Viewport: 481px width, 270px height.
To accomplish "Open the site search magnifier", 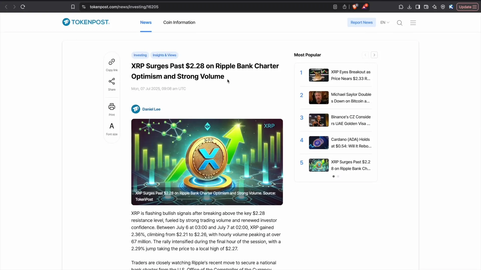I will click(400, 23).
